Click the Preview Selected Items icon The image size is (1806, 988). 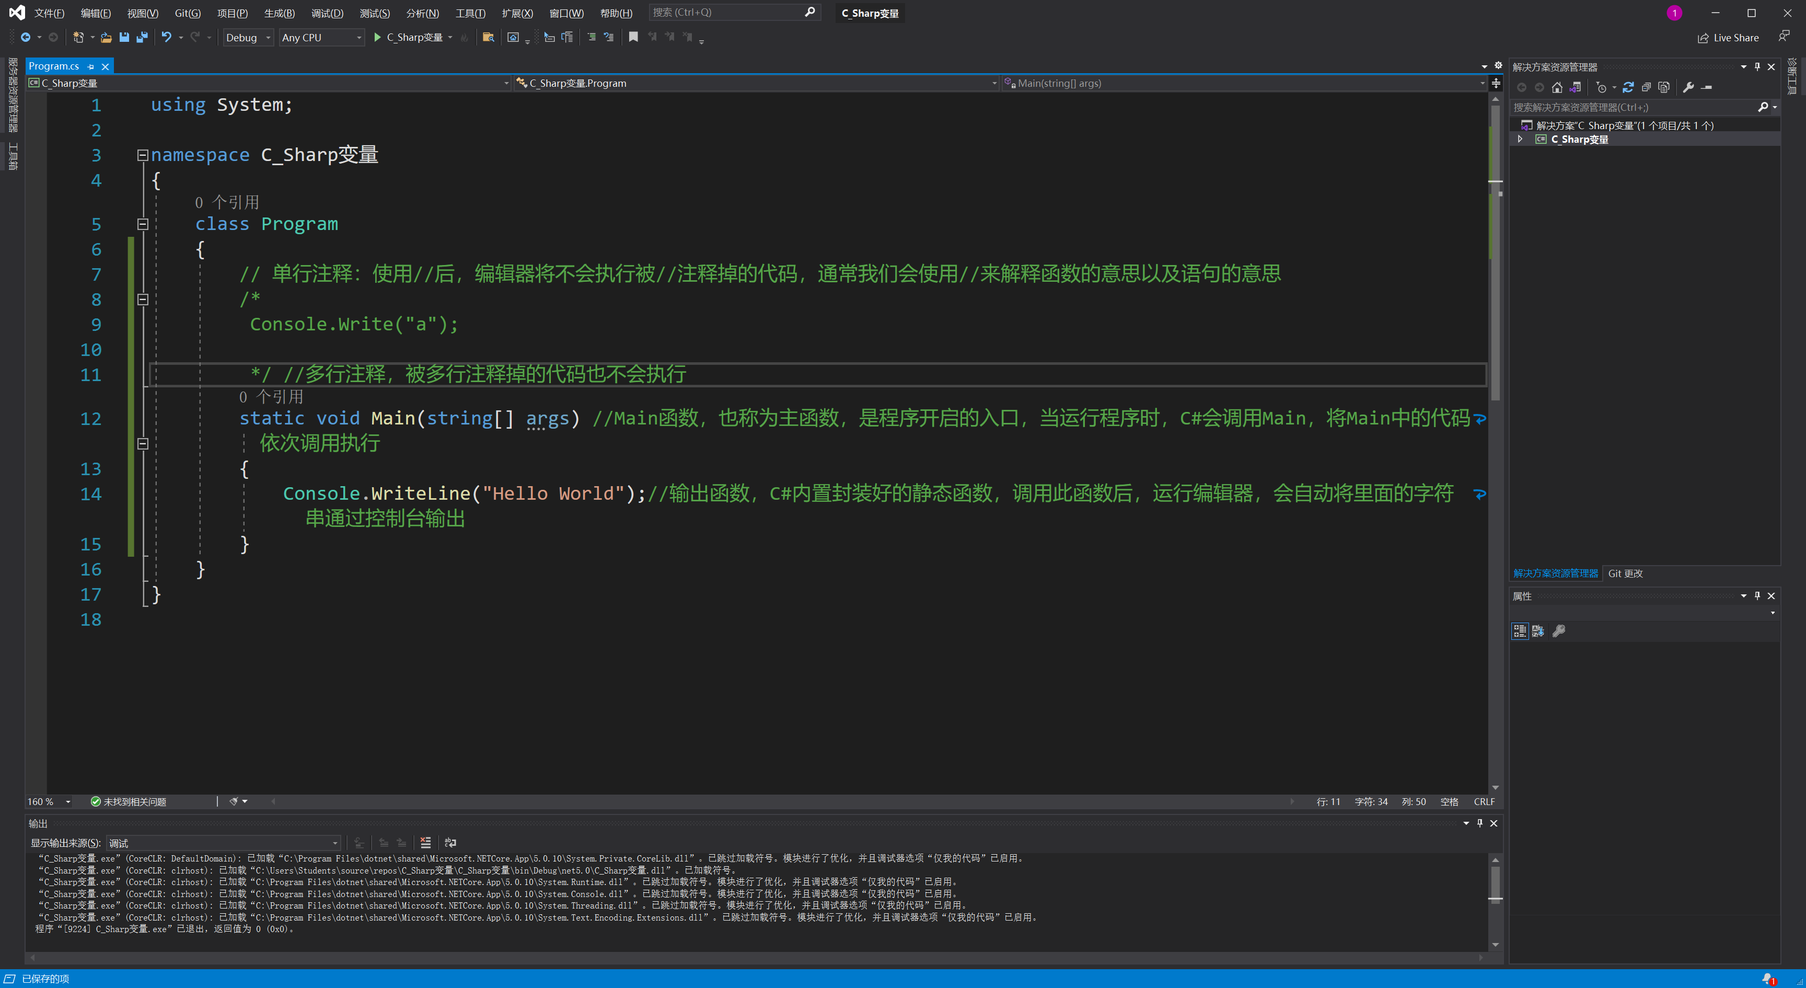click(1707, 88)
